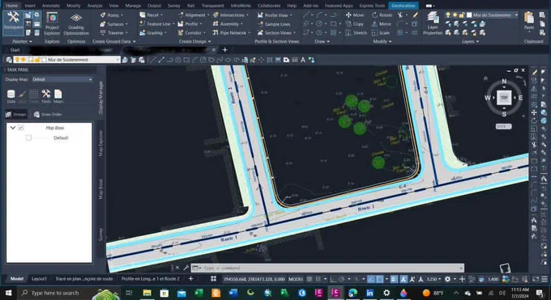Click the command line input field
551x300 pixels.
(x=327, y=268)
